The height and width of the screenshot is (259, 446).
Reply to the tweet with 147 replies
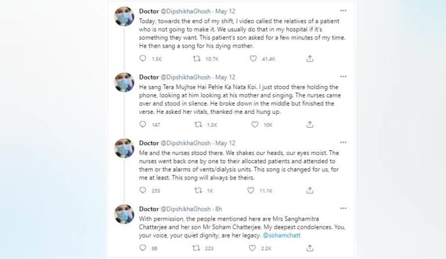[143, 124]
